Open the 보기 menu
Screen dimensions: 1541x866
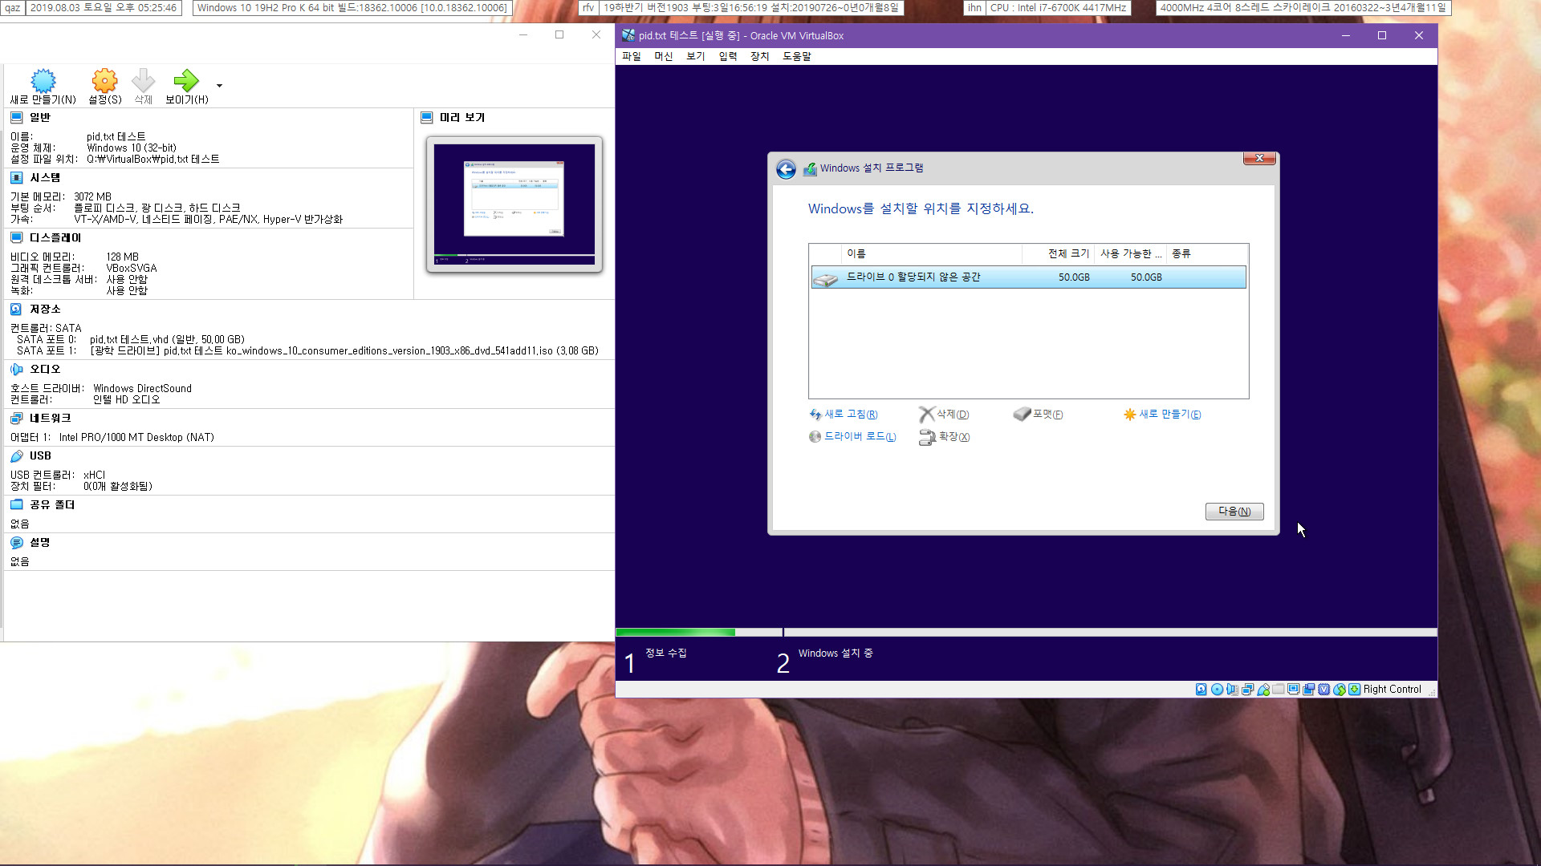(696, 56)
